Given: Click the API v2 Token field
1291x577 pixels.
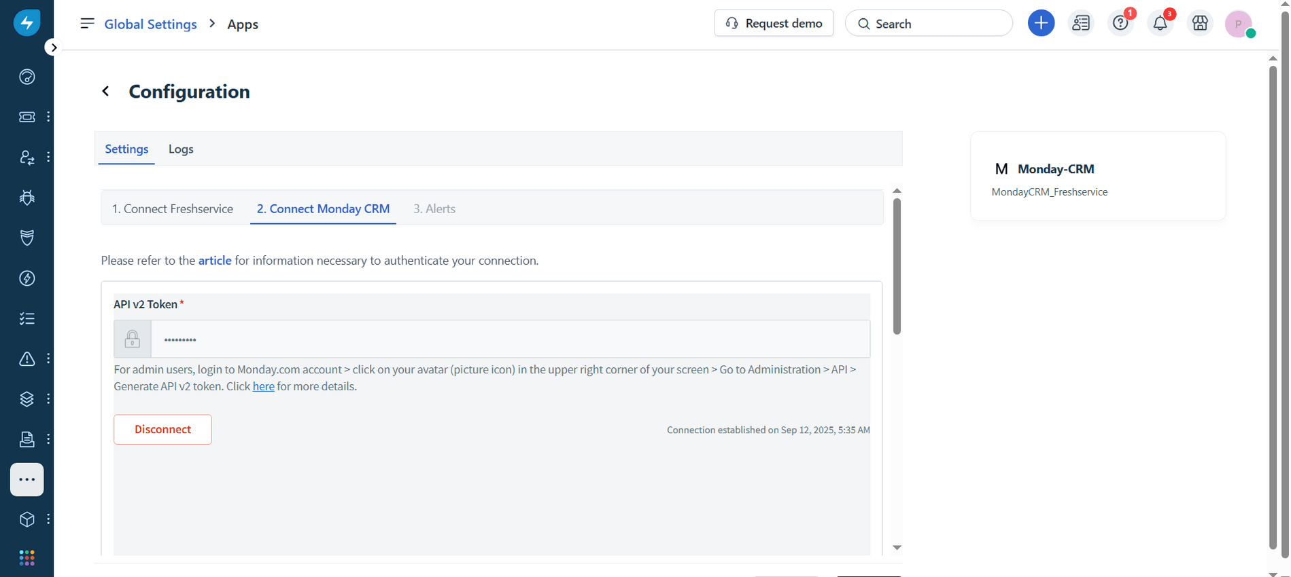Looking at the screenshot, I should point(510,339).
